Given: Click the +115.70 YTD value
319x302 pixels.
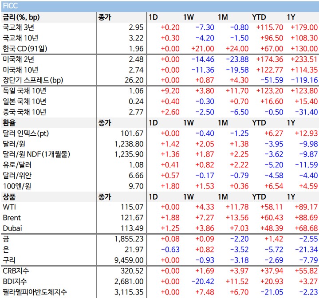Looking at the screenshot, I should pyautogui.click(x=270, y=27).
